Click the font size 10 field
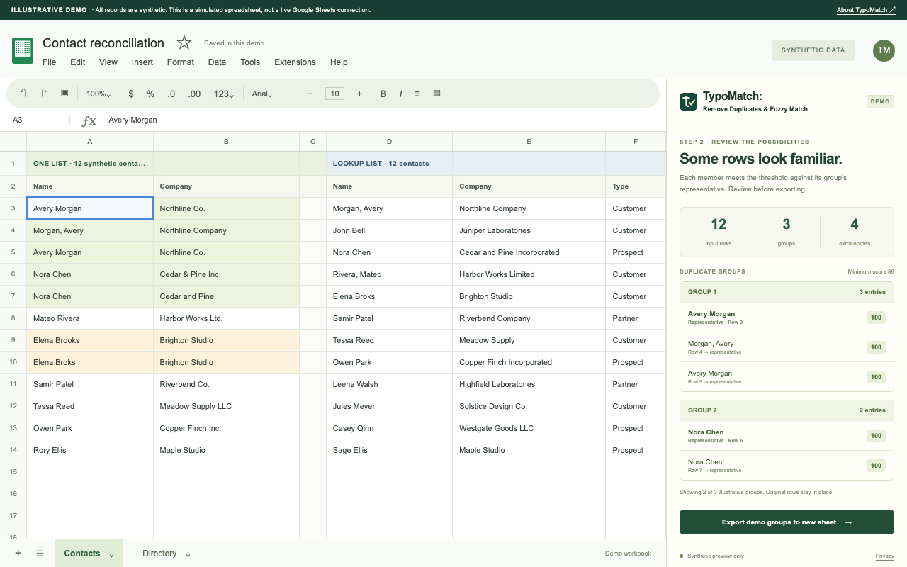 pyautogui.click(x=334, y=94)
